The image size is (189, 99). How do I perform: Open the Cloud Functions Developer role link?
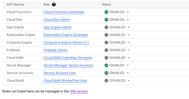[64, 12]
